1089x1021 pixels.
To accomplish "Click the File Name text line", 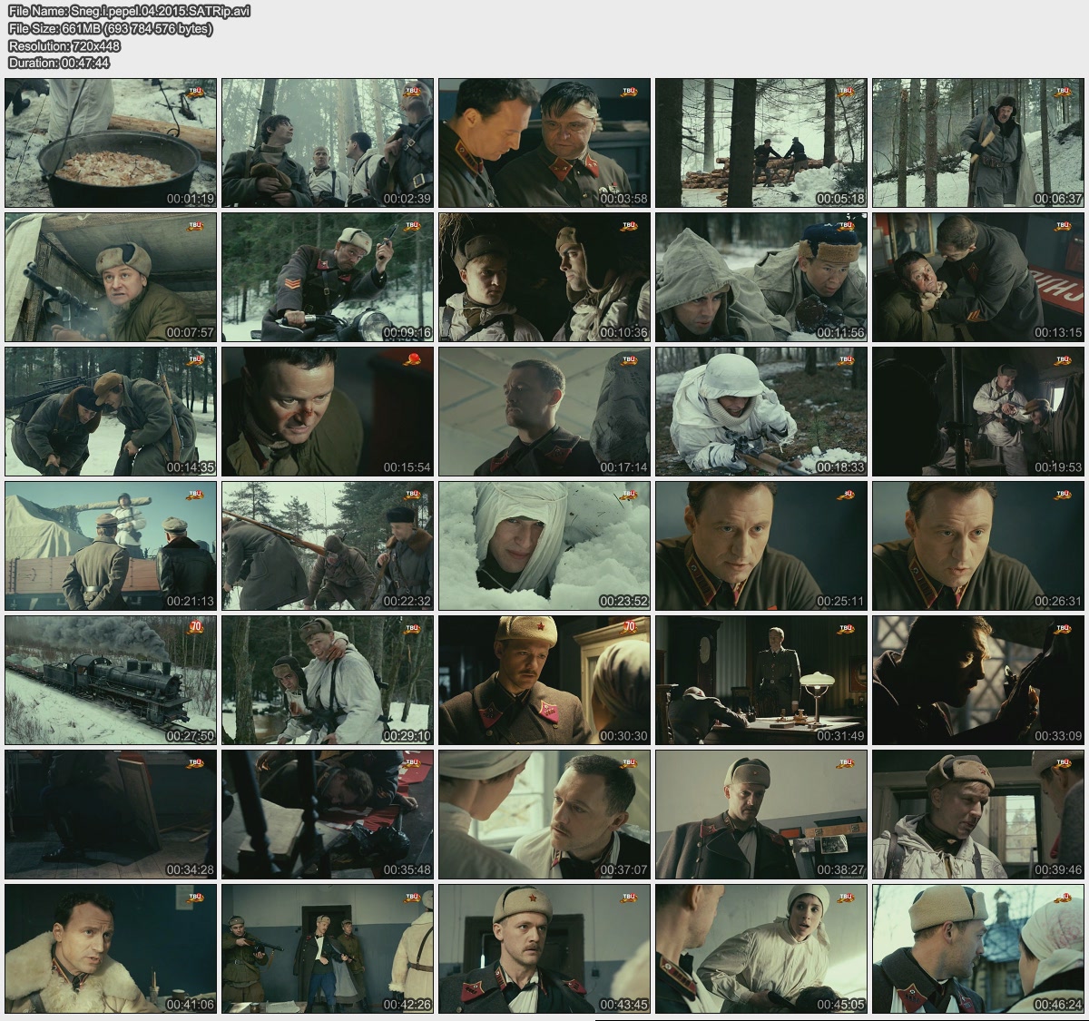I will point(130,11).
